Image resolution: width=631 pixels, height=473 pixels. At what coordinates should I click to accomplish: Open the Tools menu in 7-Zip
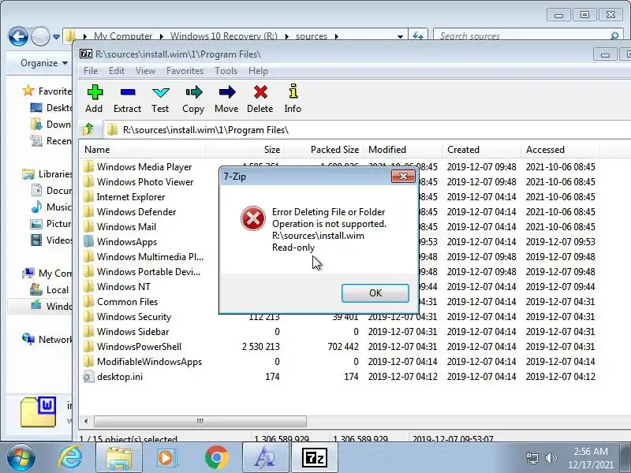coord(226,71)
